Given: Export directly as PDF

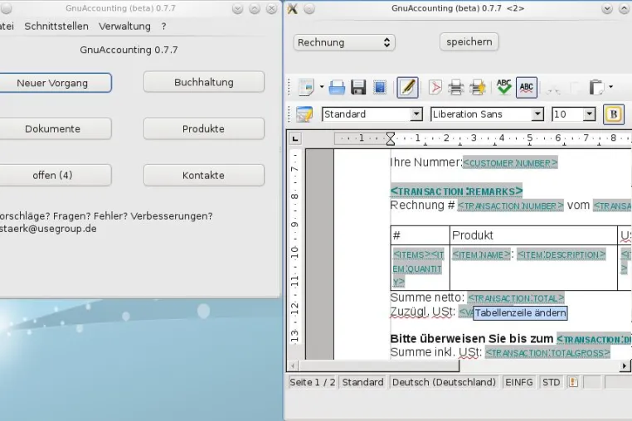Looking at the screenshot, I should 435,87.
